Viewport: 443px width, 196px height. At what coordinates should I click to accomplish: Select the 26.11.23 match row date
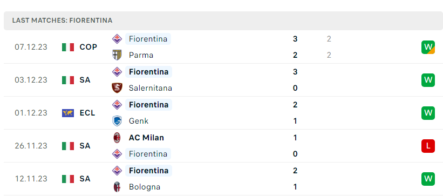point(31,146)
